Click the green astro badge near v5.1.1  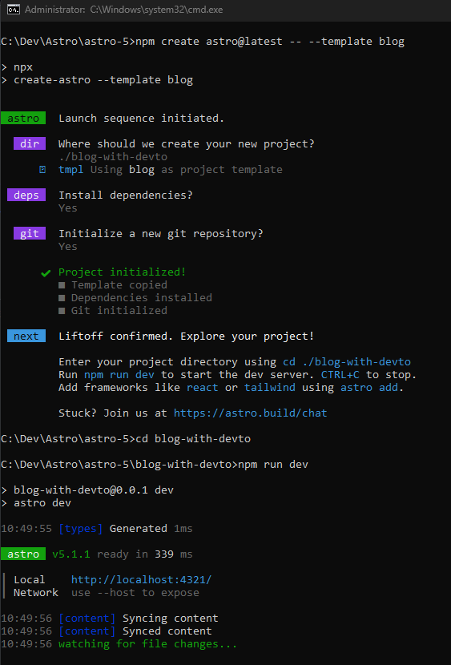(23, 554)
